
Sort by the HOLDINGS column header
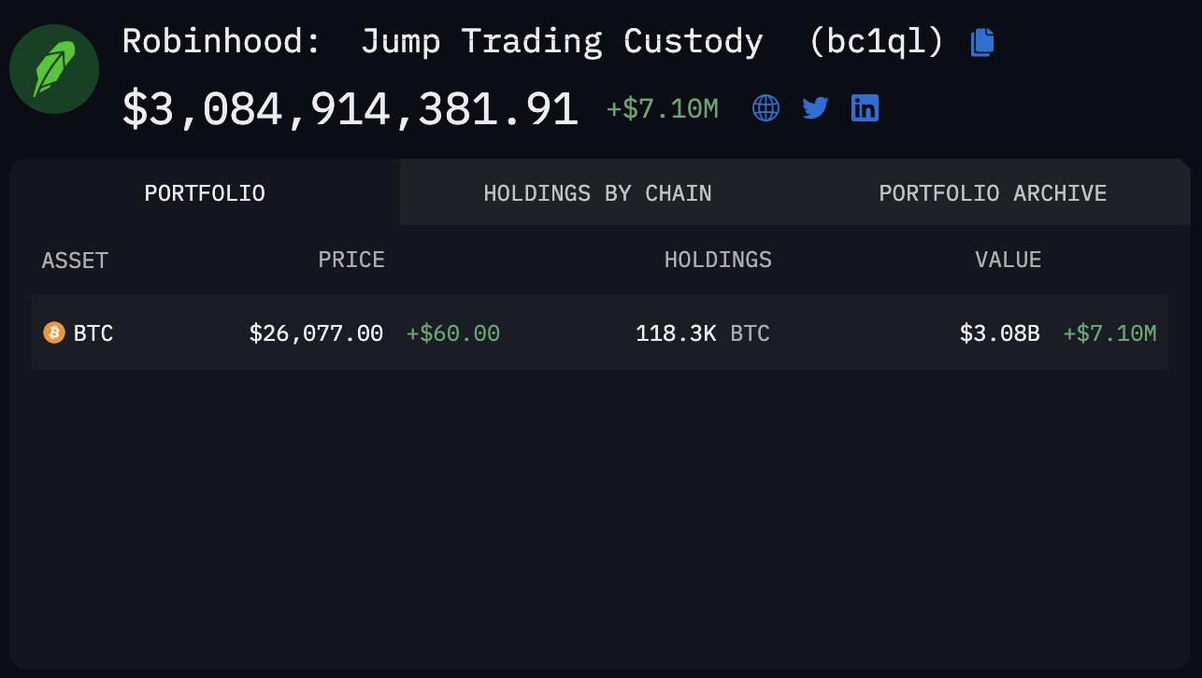coord(718,261)
